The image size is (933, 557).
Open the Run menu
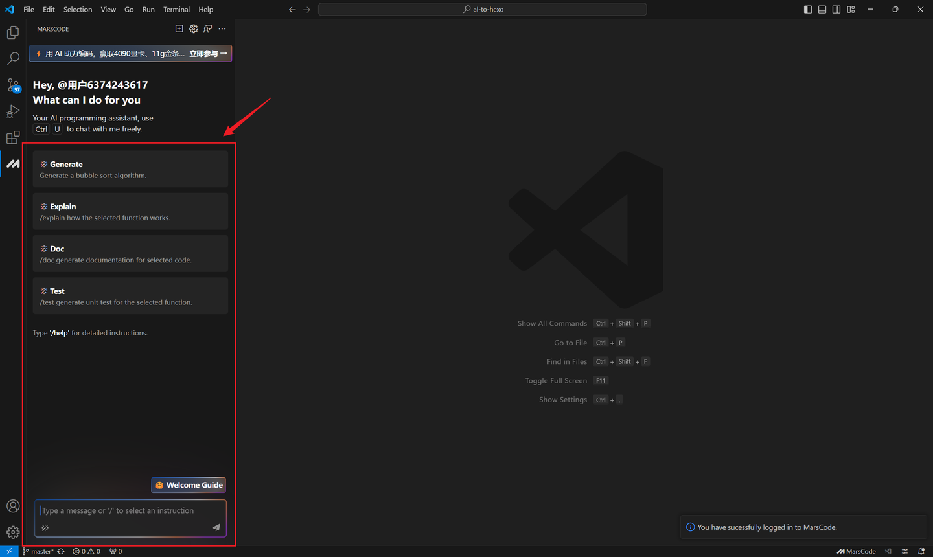(x=148, y=10)
